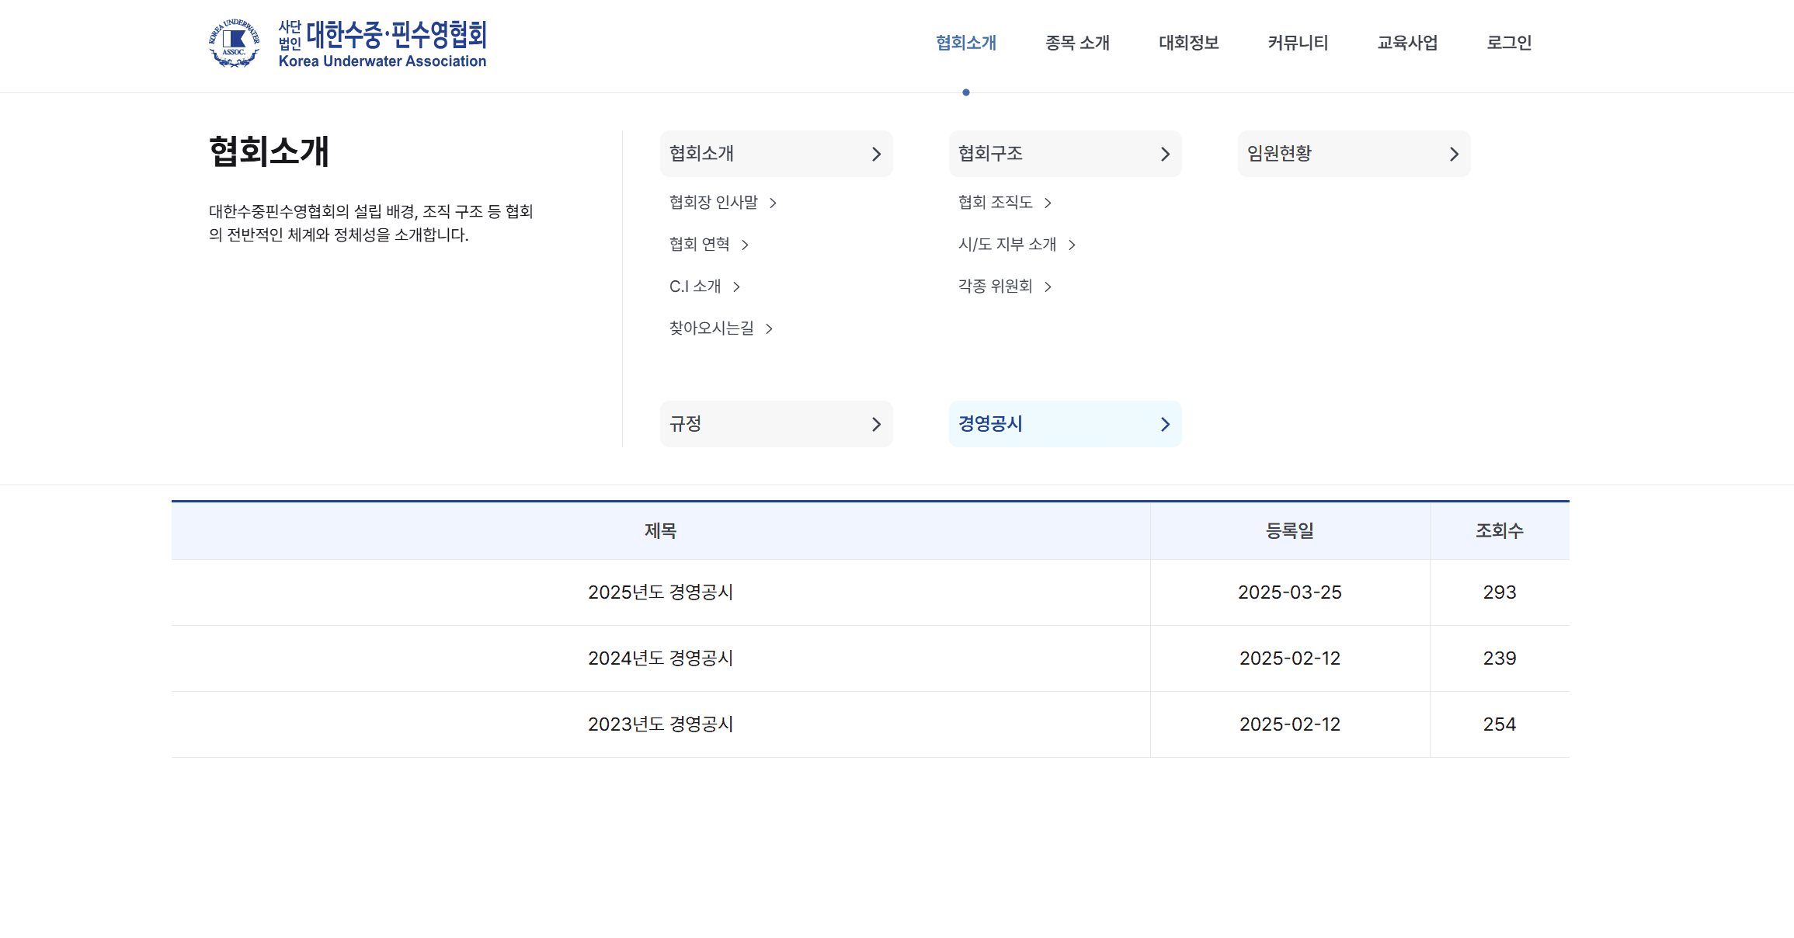
Task: Click the arrow next to 찾아오시는길
Action: pos(769,329)
